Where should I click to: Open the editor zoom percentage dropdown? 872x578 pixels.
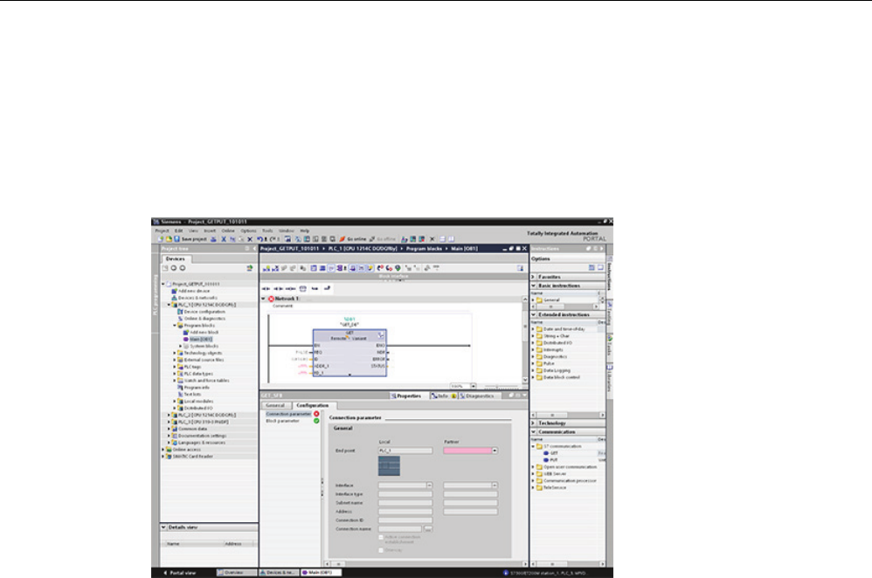tap(474, 386)
